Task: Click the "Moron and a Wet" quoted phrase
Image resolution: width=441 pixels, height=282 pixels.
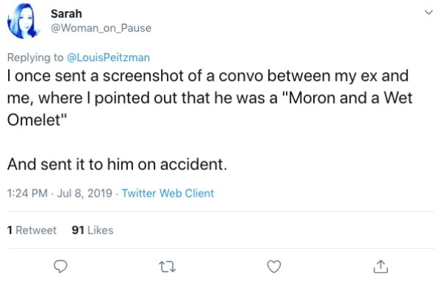Action: click(x=348, y=98)
